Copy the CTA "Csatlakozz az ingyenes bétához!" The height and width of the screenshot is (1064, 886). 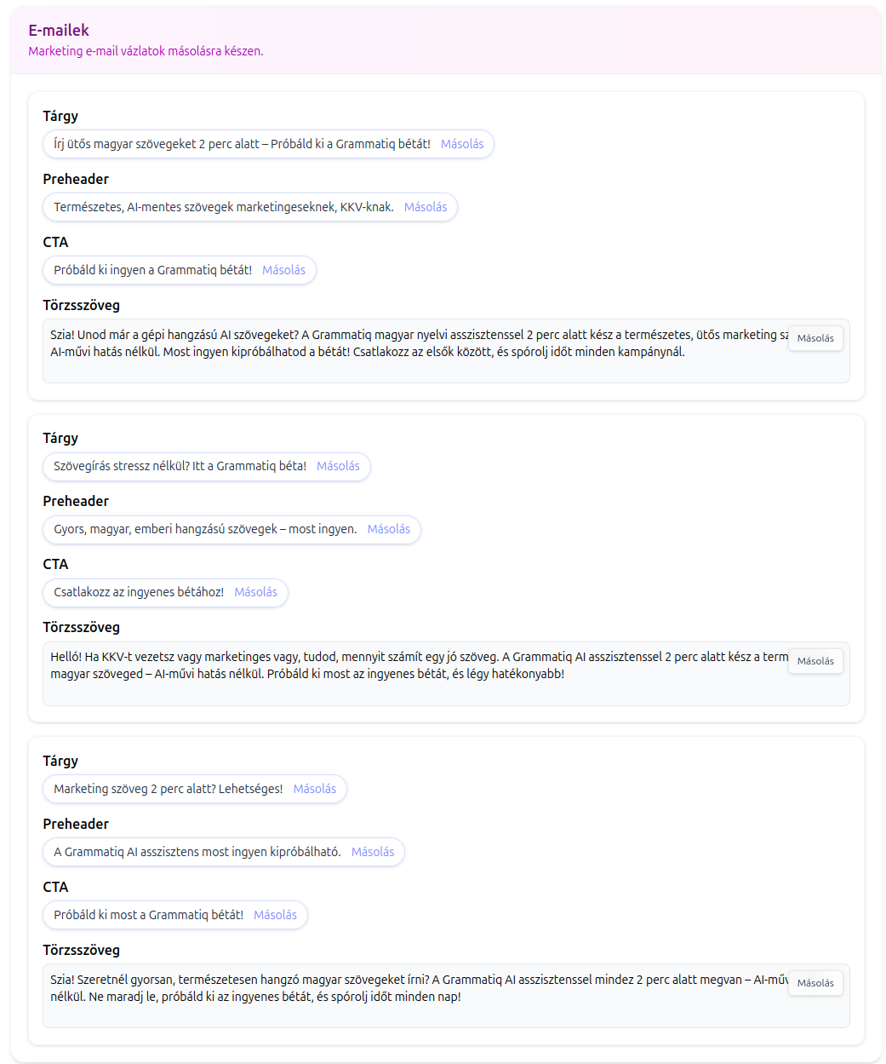click(256, 592)
